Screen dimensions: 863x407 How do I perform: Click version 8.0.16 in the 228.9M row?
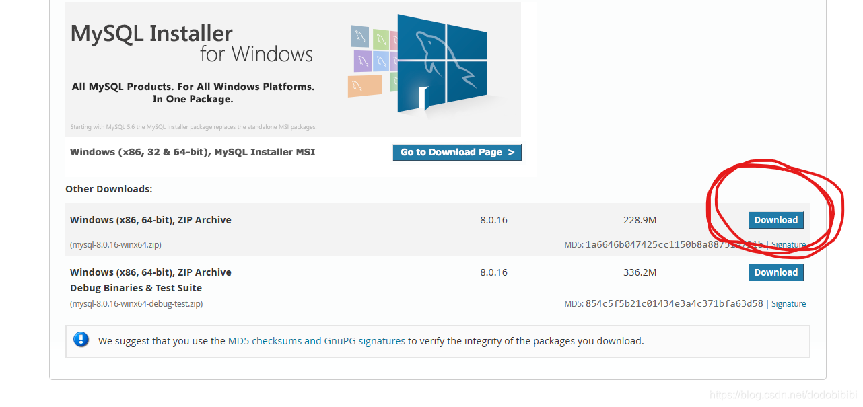tap(493, 220)
